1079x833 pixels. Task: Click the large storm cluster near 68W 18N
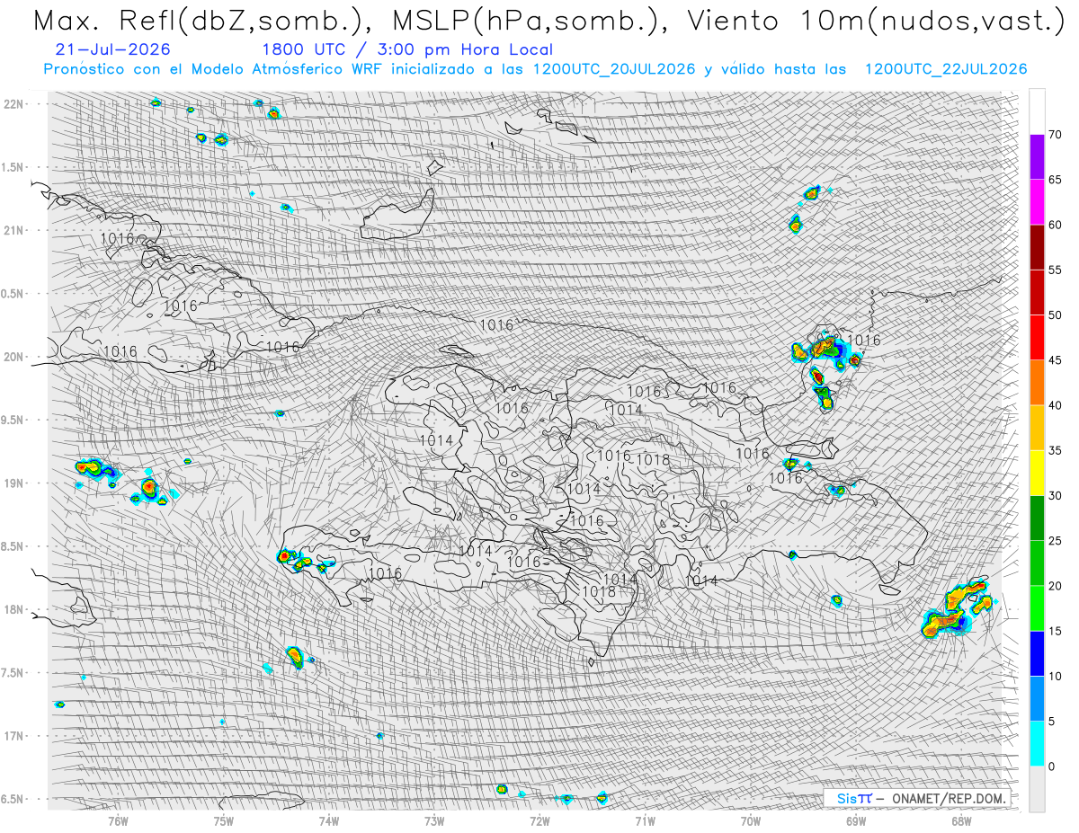click(959, 609)
